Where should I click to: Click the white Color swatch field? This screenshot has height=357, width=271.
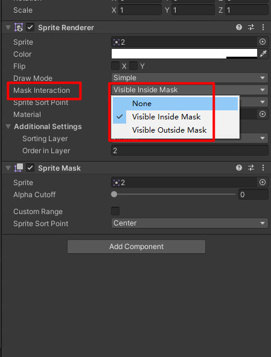point(184,54)
